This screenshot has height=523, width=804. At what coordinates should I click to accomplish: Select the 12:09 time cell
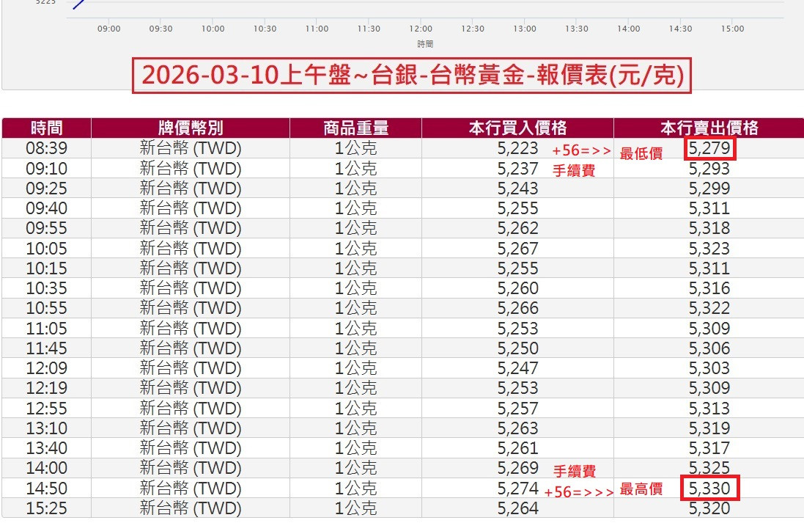click(47, 368)
